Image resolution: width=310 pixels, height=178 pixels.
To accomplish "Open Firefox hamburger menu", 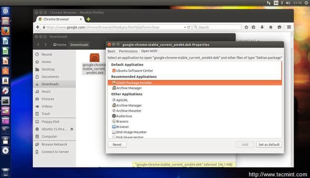I will tap(289, 27).
